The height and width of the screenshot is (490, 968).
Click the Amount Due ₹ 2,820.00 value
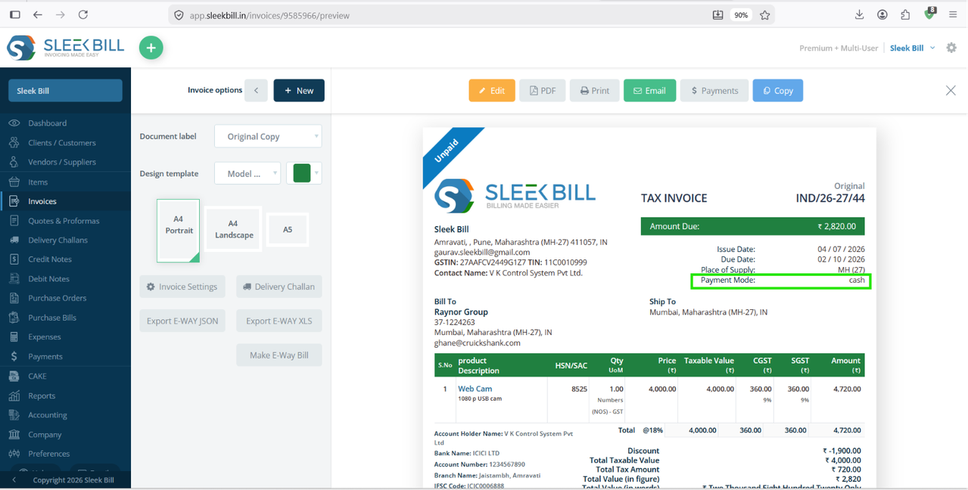coord(836,226)
